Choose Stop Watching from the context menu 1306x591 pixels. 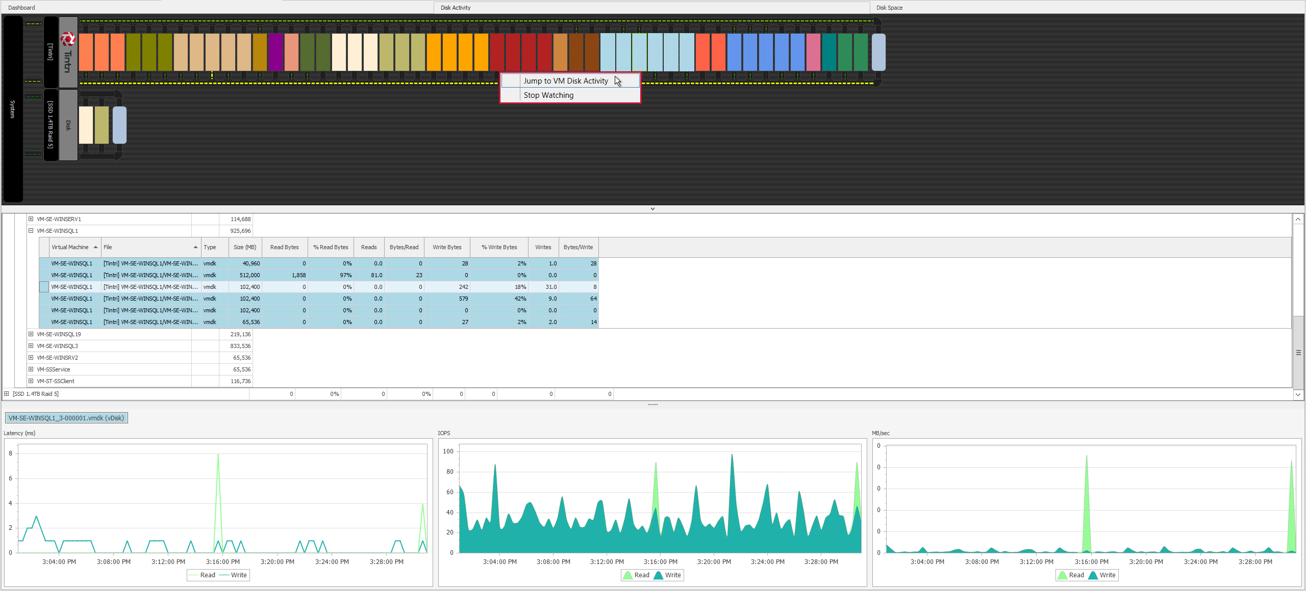pos(548,95)
